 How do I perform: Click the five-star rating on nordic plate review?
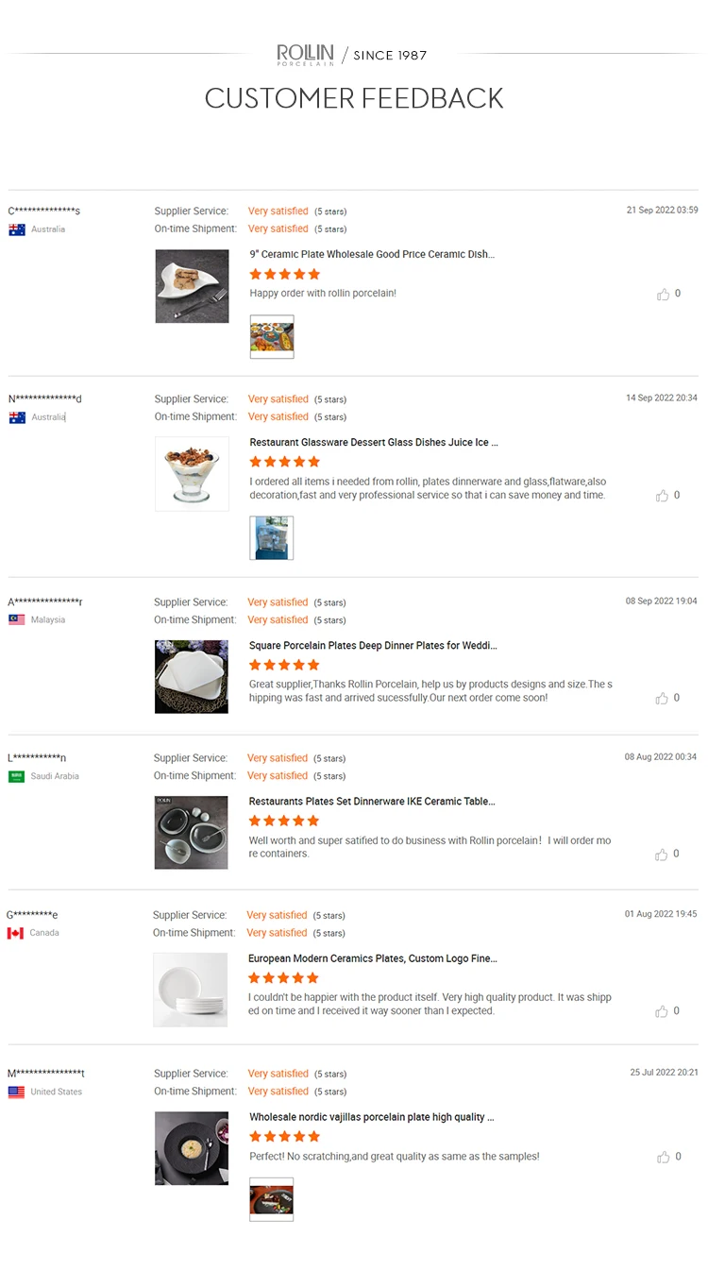click(x=285, y=1137)
